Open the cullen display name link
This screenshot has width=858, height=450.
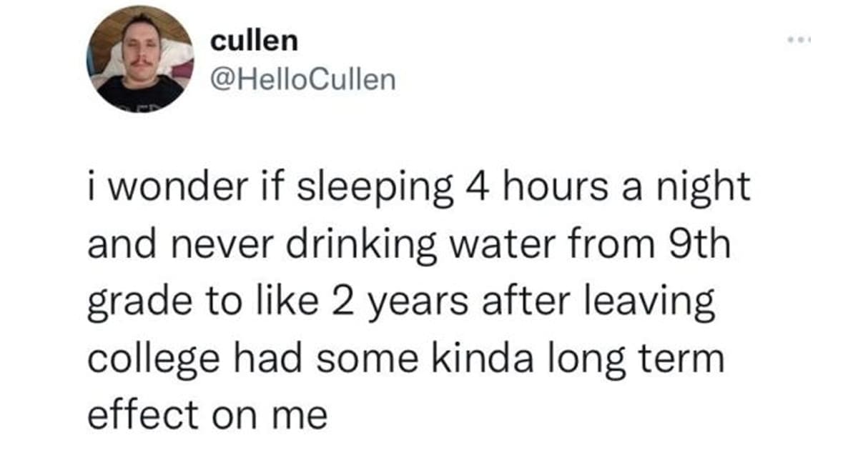coord(254,41)
